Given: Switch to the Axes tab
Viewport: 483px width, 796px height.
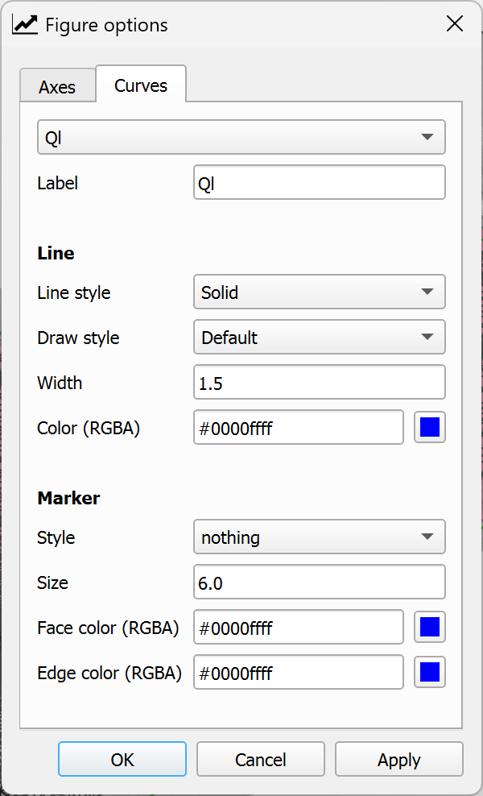Looking at the screenshot, I should coord(57,87).
